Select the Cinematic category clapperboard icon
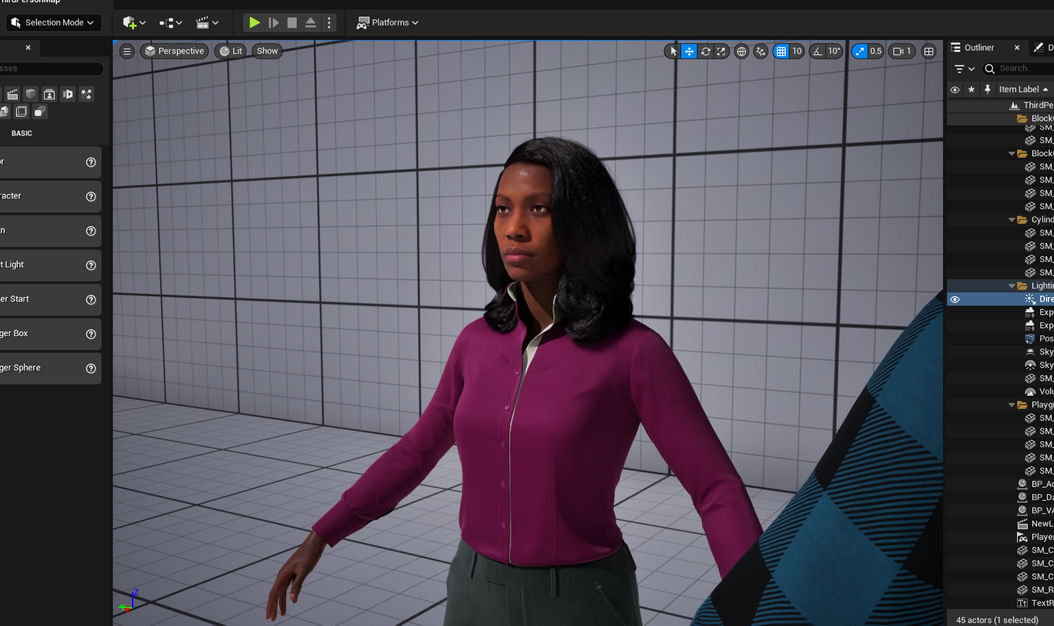 coord(12,94)
